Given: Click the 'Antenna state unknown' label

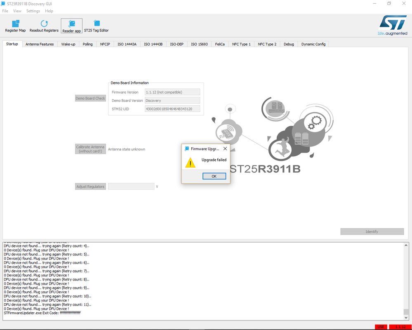Looking at the screenshot, I should point(127,149).
